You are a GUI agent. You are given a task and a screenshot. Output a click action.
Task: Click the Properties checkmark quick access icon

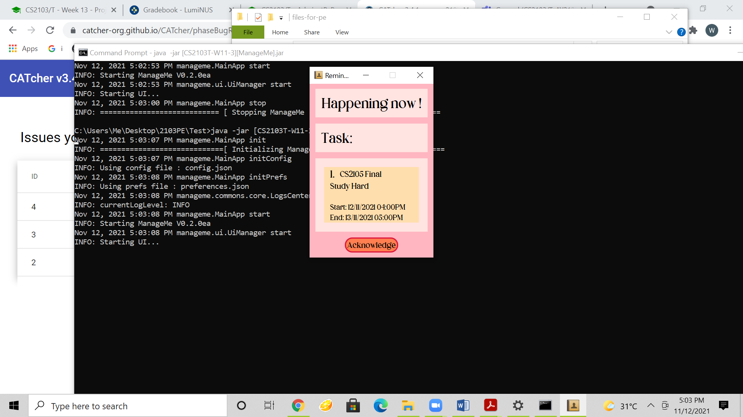(259, 17)
